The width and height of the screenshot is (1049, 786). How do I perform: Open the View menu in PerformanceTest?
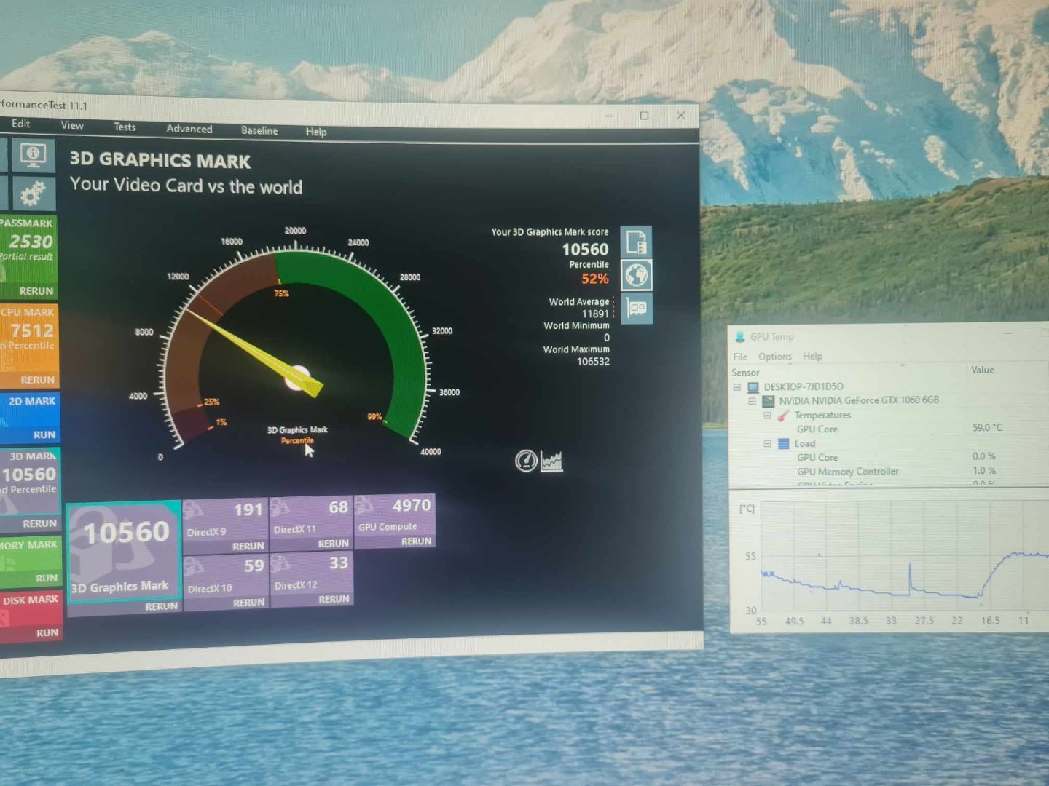click(72, 125)
